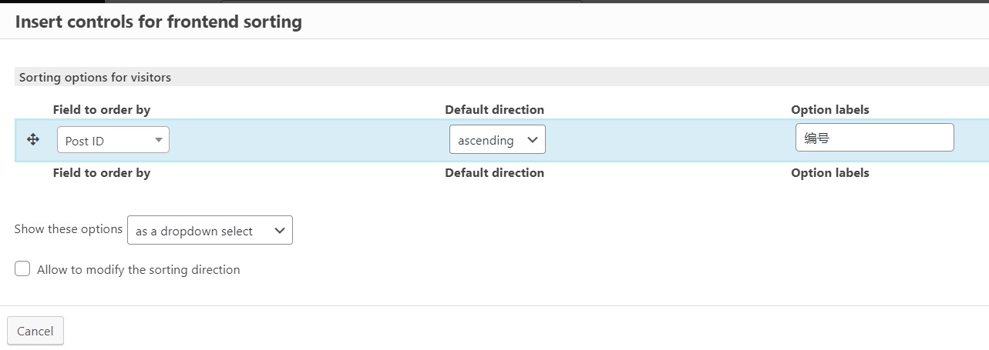Viewport: 989px width, 350px height.
Task: Open the ascending direction dropdown
Action: point(497,139)
